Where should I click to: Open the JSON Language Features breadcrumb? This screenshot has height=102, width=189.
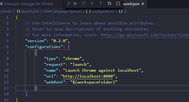(62, 12)
